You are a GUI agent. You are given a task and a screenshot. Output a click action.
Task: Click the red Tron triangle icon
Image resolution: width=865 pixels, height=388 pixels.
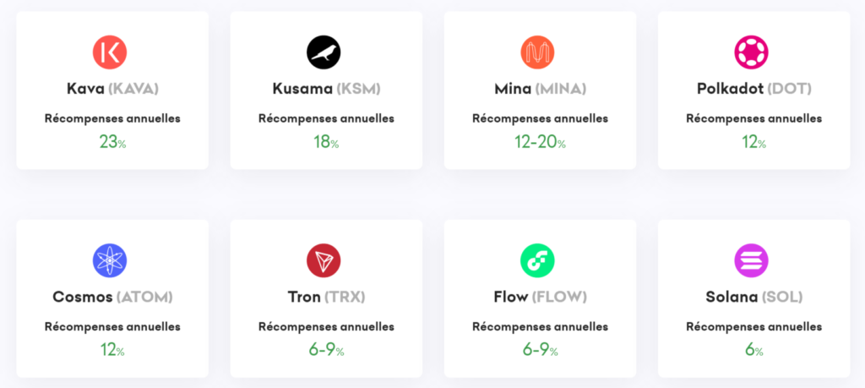click(324, 260)
